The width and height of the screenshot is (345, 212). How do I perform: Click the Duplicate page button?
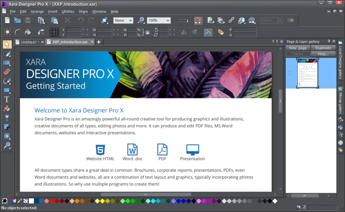coord(323,48)
